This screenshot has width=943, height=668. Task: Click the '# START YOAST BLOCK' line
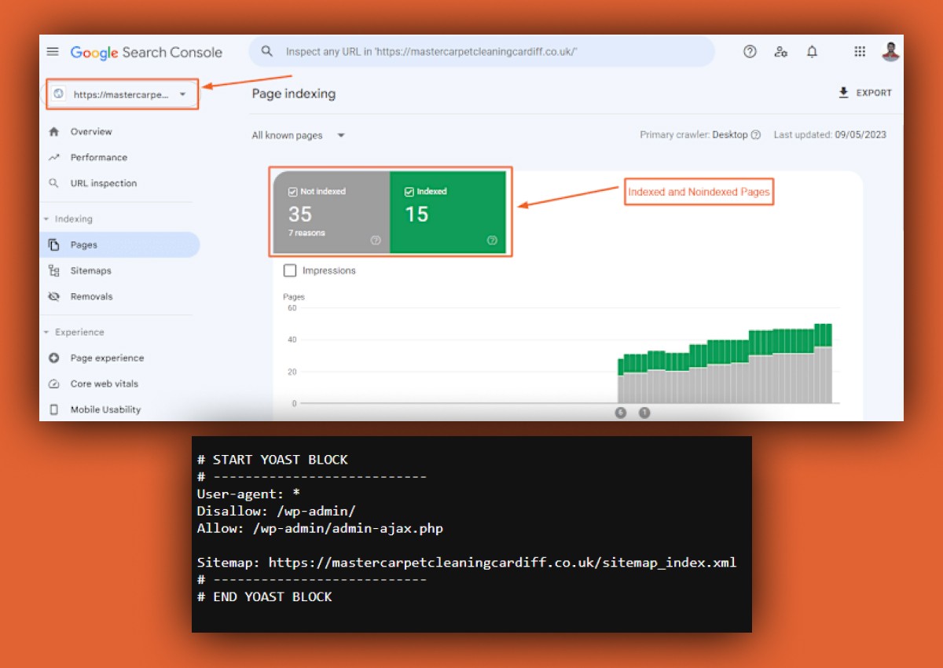(272, 460)
